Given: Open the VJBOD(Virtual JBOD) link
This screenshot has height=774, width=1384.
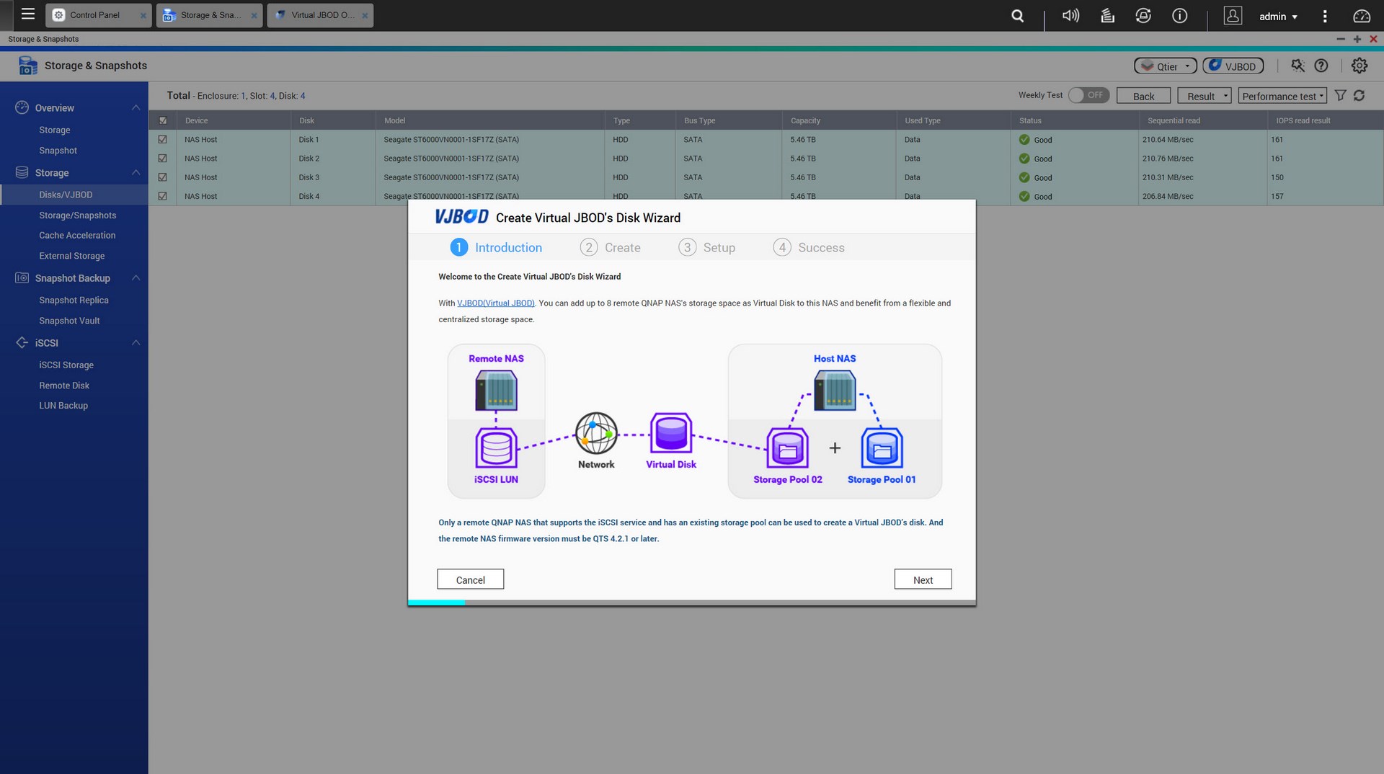Looking at the screenshot, I should click(496, 303).
